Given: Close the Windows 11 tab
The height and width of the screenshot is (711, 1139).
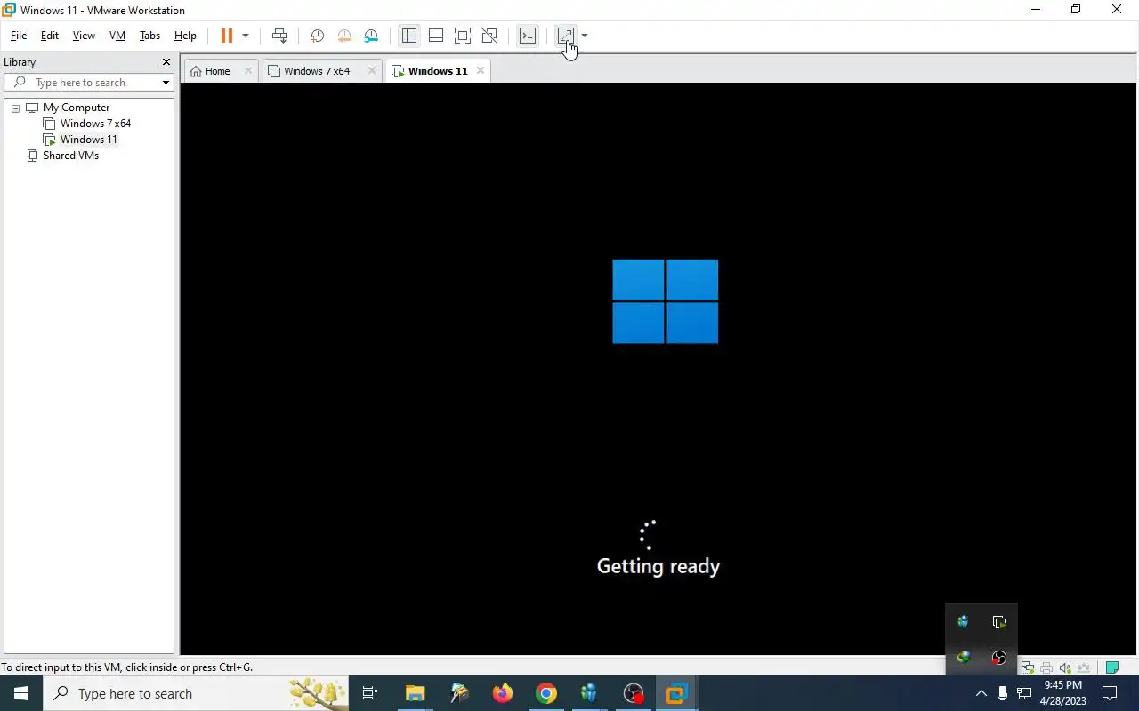Looking at the screenshot, I should pos(481,71).
